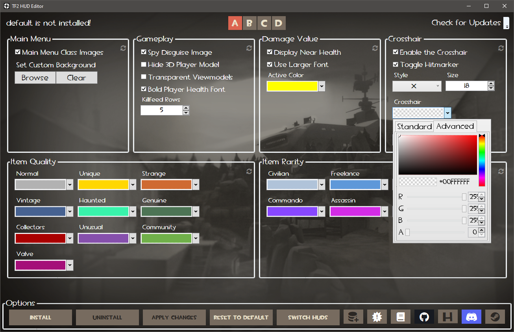Open the Discord icon link
The width and height of the screenshot is (514, 332).
(471, 317)
